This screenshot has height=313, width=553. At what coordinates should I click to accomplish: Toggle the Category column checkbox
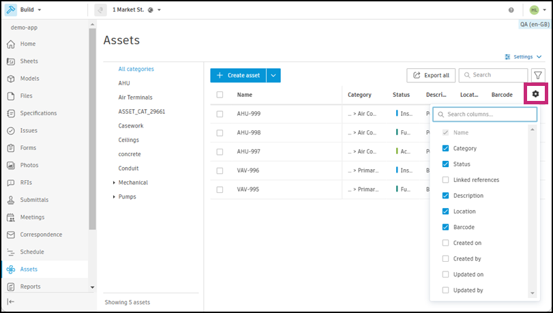coord(445,148)
